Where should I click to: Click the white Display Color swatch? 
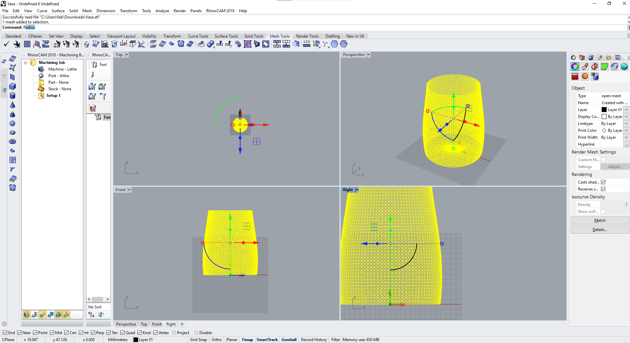[x=604, y=117]
